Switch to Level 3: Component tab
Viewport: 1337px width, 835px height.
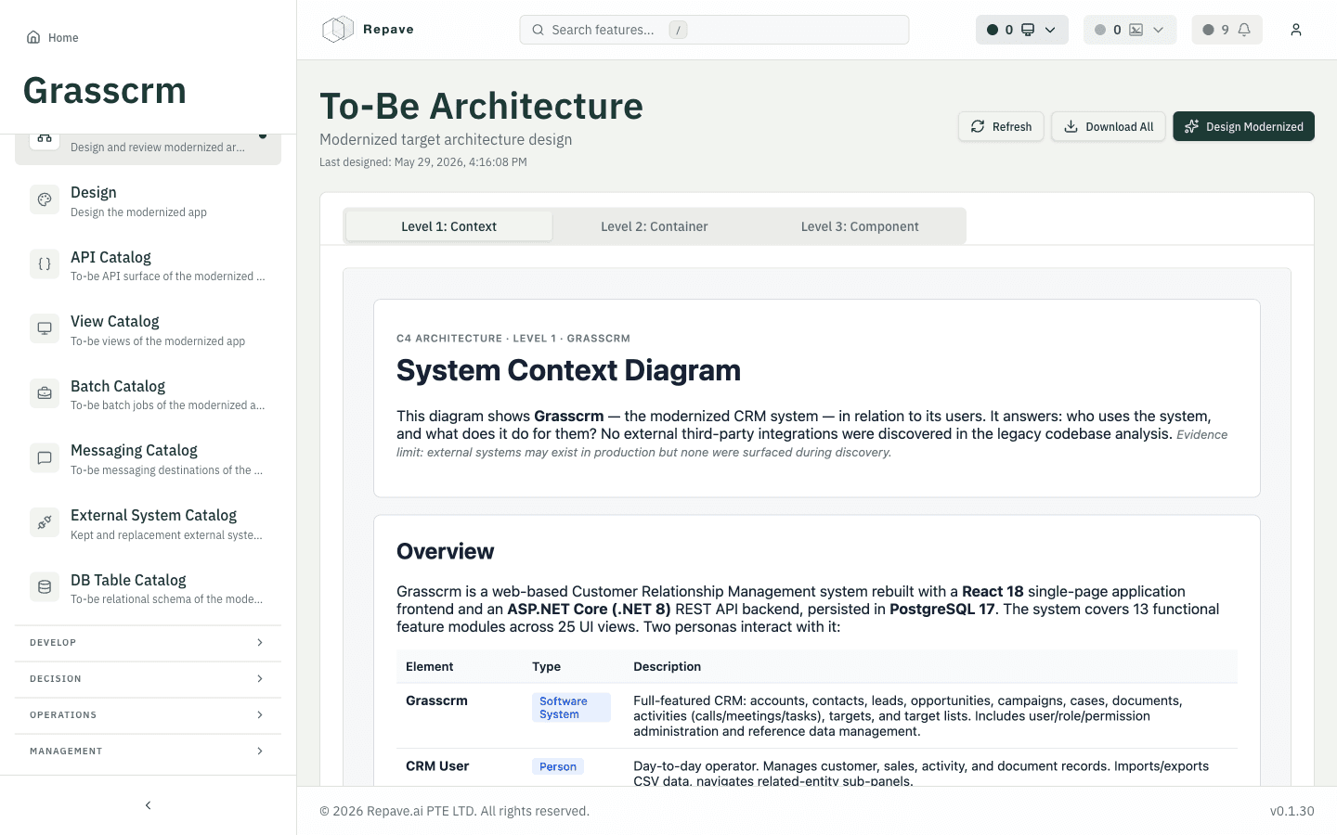(x=860, y=226)
